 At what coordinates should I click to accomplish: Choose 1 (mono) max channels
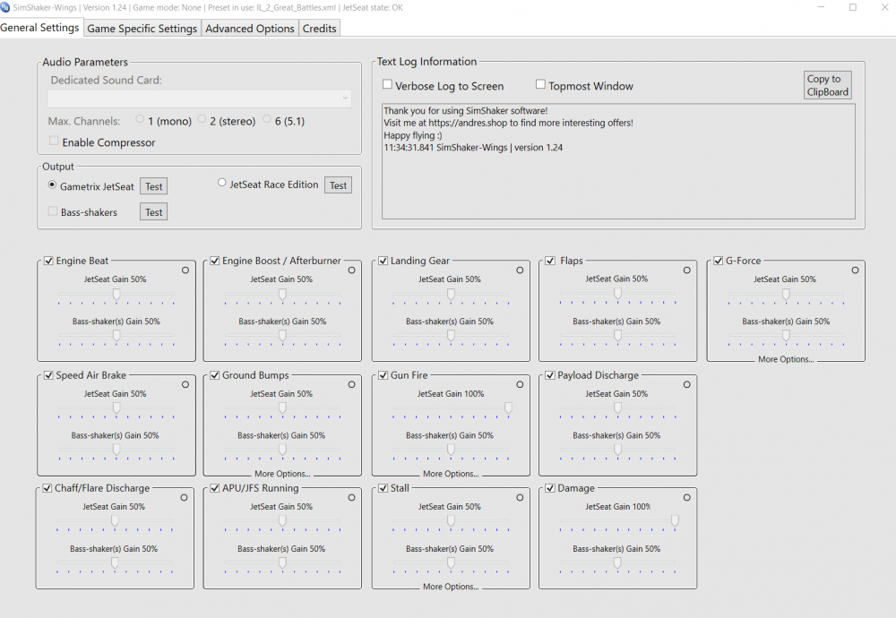coord(140,119)
